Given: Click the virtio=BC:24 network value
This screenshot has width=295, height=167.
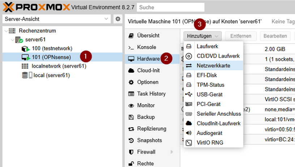Looking at the screenshot, I should pos(280,140).
